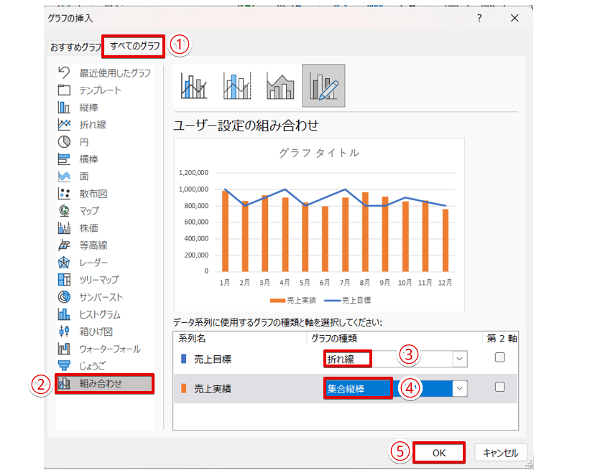Select the custom combination chart icon
This screenshot has width=595, height=475.
pyautogui.click(x=323, y=86)
